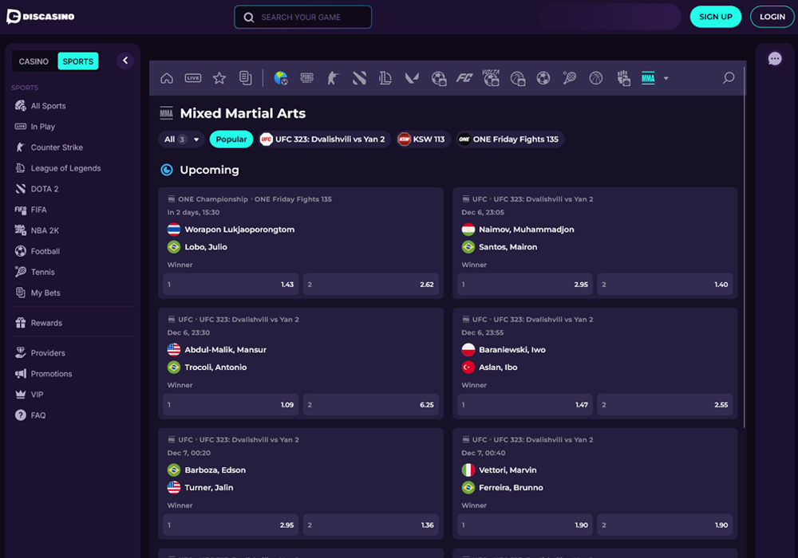Open Promotions in the sidebar
The height and width of the screenshot is (558, 798).
(x=51, y=374)
